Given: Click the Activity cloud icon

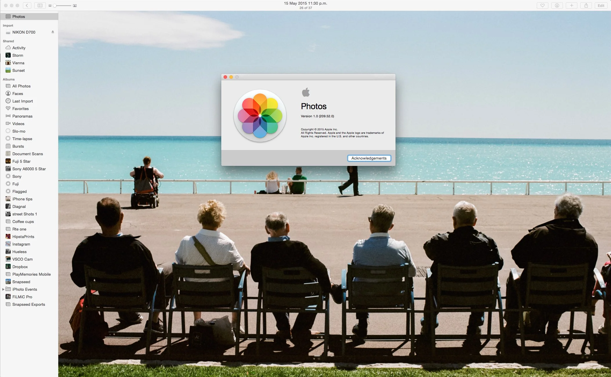Looking at the screenshot, I should coord(8,48).
